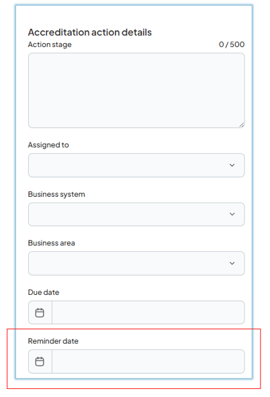
Task: Click the Assigned to field label
Action: (x=48, y=145)
